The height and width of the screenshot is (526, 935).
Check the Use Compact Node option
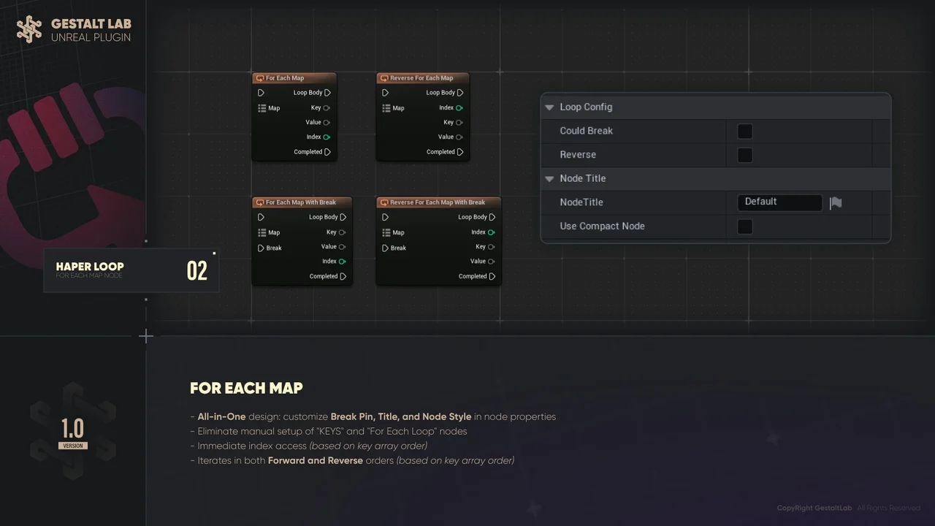click(744, 226)
